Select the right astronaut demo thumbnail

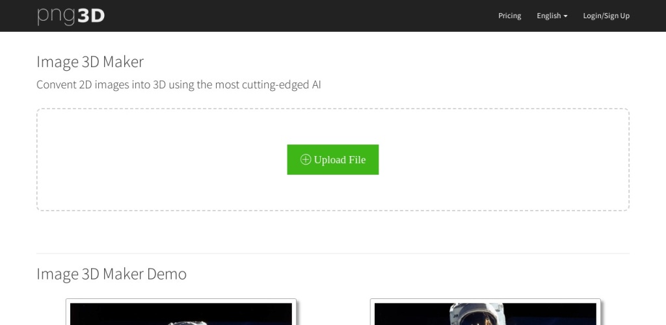pos(485,313)
